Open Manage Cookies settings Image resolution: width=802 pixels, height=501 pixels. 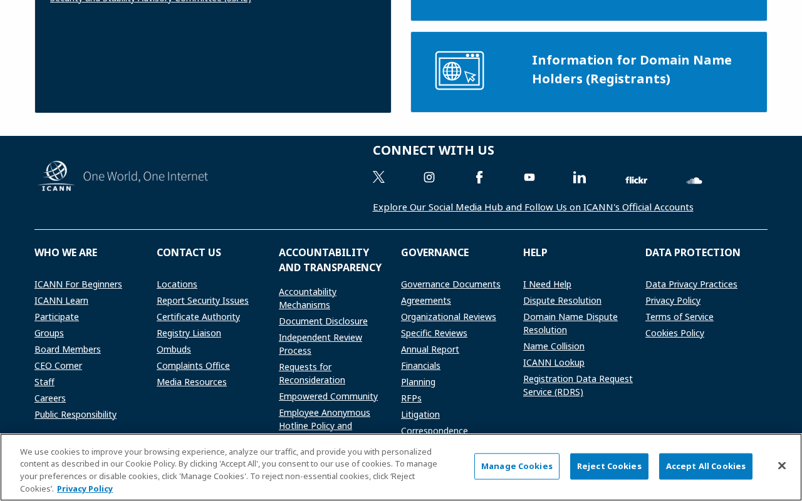point(517,467)
